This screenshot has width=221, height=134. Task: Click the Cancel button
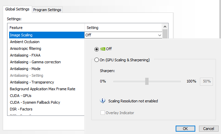[208, 129]
